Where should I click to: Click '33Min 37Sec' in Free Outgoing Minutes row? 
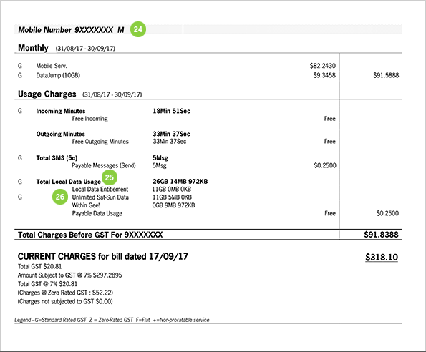(x=169, y=142)
